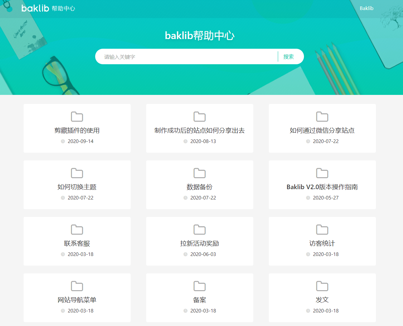Click folder icon above 制作成功后的站点如何分享出去
The image size is (403, 326).
tap(199, 117)
